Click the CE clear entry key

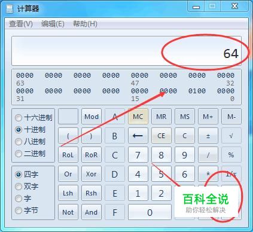[161, 136]
